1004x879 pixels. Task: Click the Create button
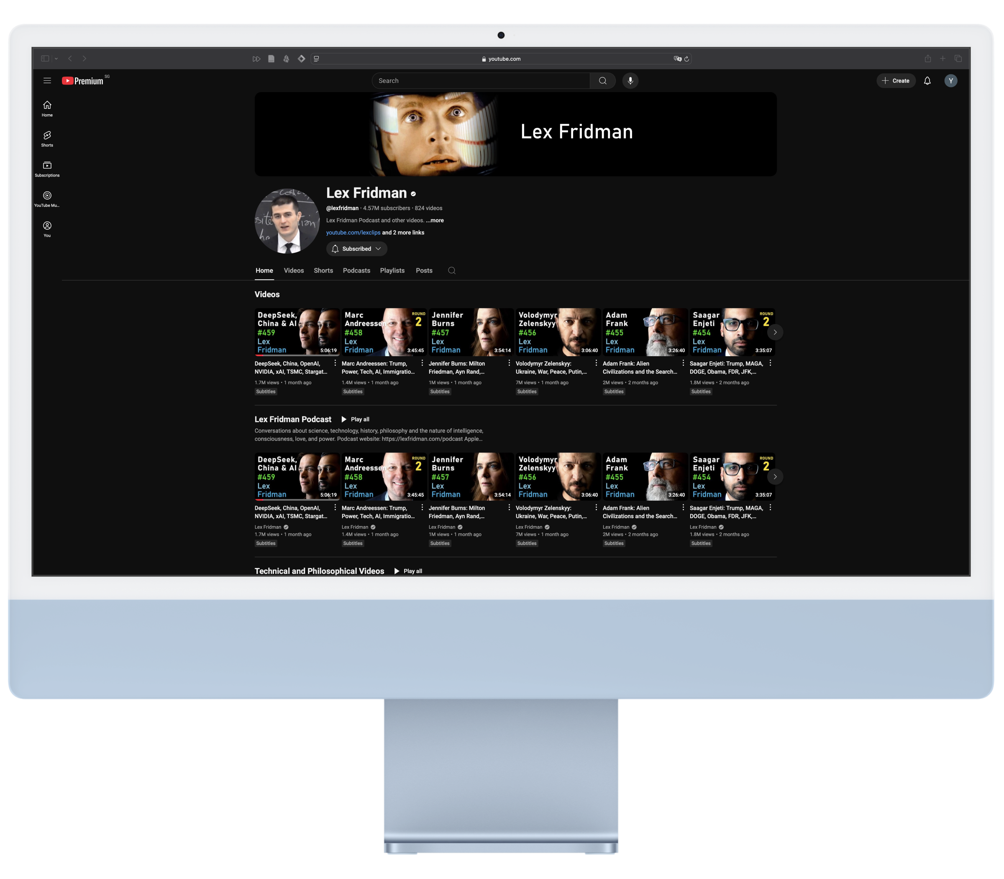point(896,80)
